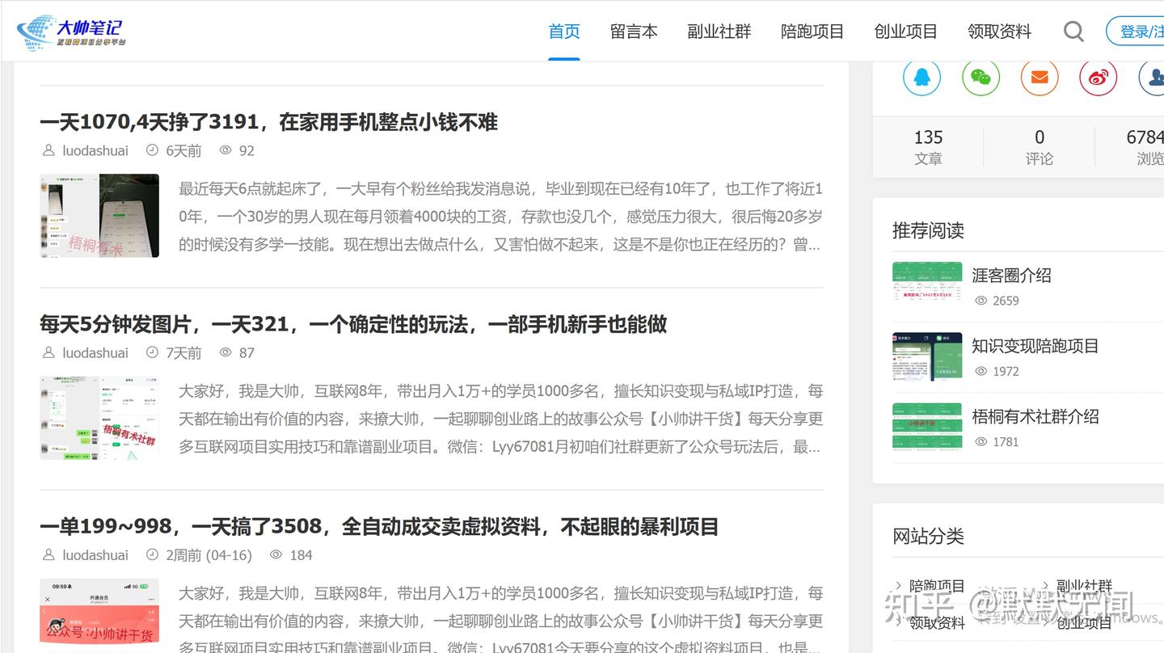Click thumbnail beside 涯客圈介绍
Viewport: 1164px width, 653px height.
(927, 286)
